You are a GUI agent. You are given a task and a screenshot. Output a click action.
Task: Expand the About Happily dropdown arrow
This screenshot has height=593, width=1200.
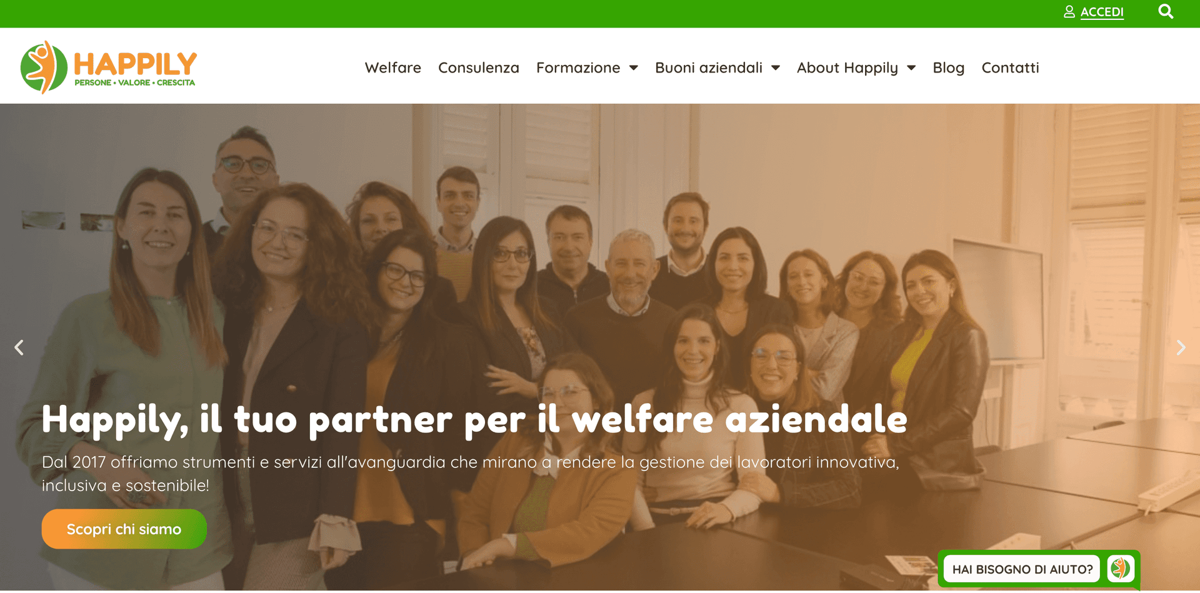pyautogui.click(x=911, y=67)
